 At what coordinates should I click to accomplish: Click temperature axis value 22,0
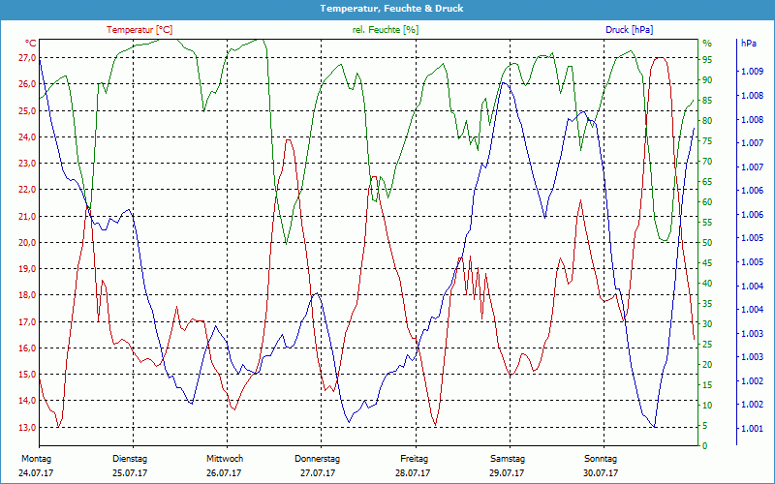tap(27, 190)
